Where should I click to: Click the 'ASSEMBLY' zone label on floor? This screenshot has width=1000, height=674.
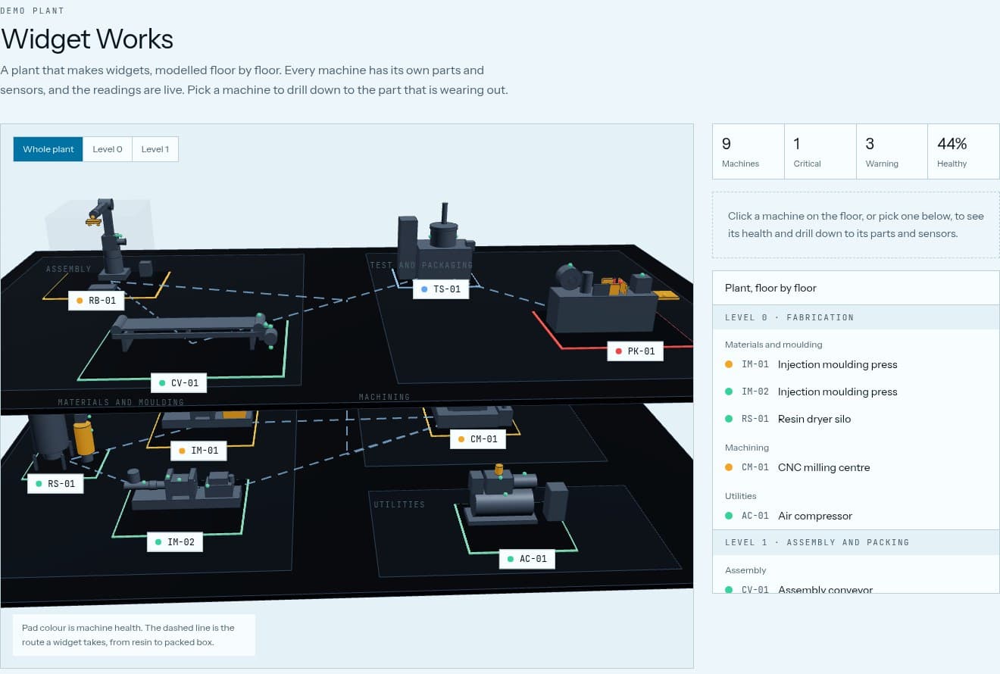click(x=68, y=269)
